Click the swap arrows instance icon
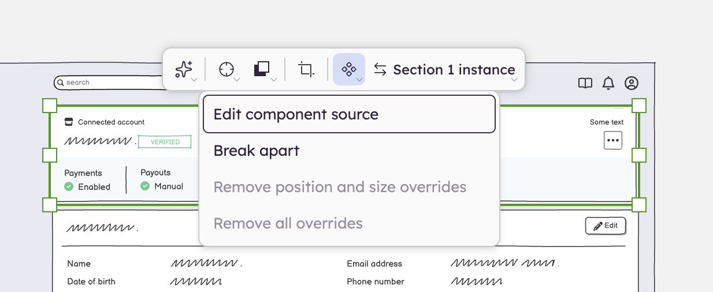Viewport: 713px width, 292px height. [380, 69]
